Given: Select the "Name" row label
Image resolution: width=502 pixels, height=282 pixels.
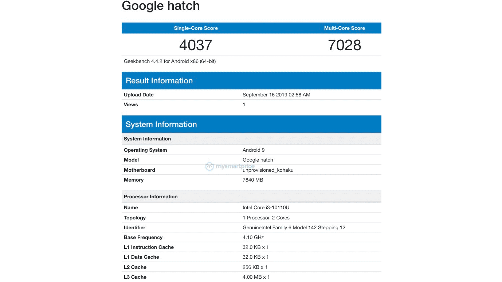Looking at the screenshot, I should tap(131, 207).
